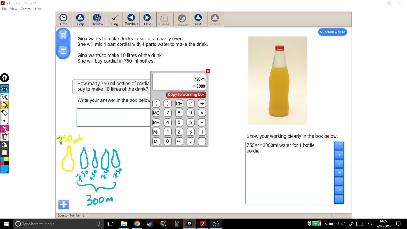Click the blue working-box icon below calculator icon
The width and height of the screenshot is (407, 229).
(x=63, y=51)
